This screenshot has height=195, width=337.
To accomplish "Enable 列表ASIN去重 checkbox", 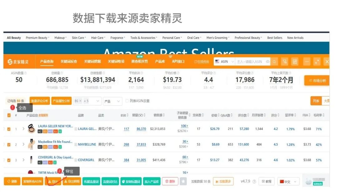I will [127, 101].
